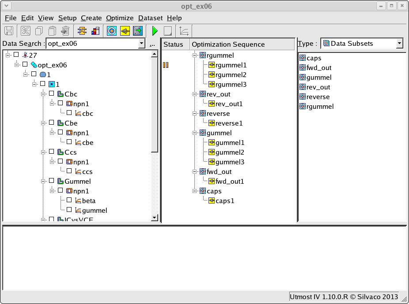Open the yellow circuit model setup icon
The height and width of the screenshot is (304, 409).
(x=82, y=31)
